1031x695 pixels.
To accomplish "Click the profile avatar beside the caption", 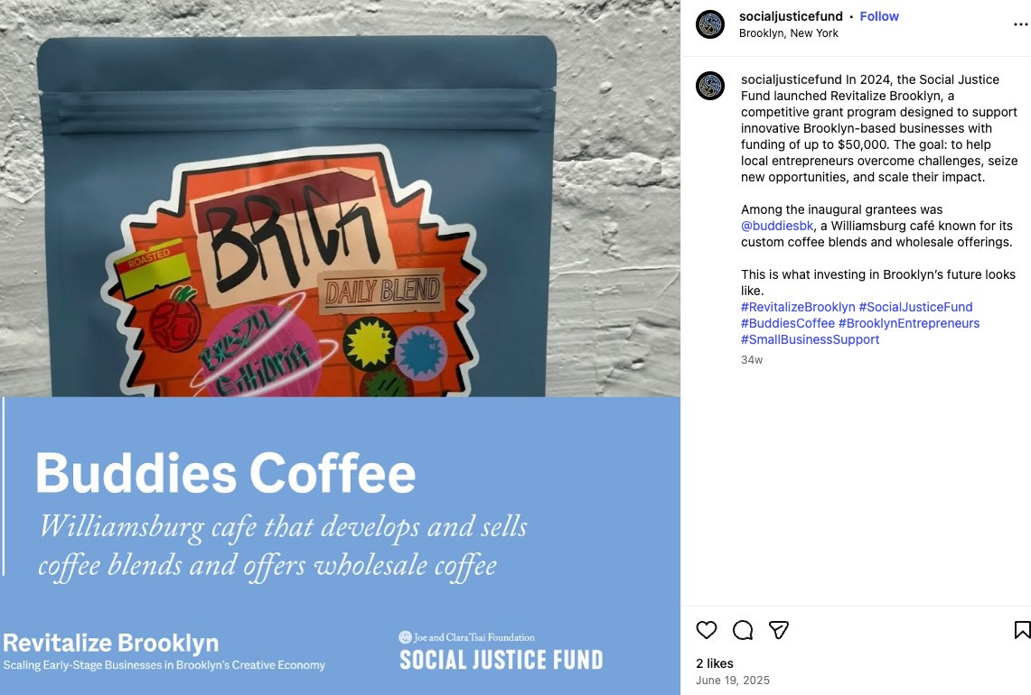I will point(710,86).
